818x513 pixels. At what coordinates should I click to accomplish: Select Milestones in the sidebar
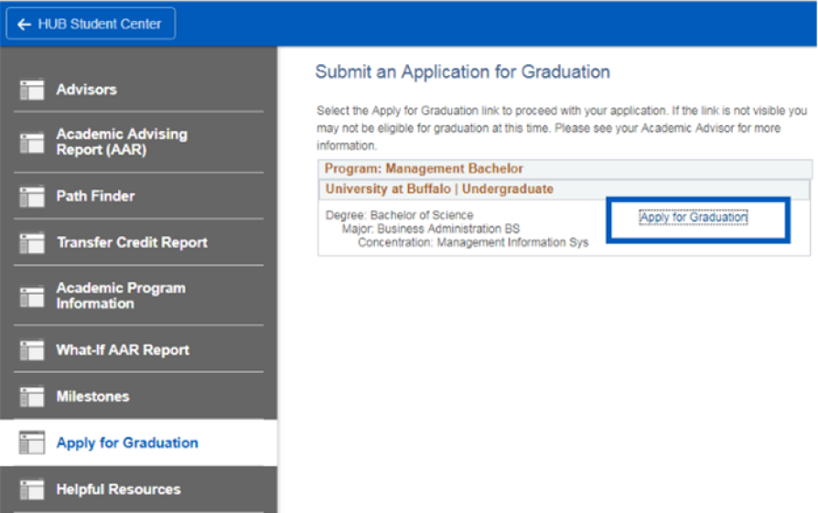click(92, 397)
